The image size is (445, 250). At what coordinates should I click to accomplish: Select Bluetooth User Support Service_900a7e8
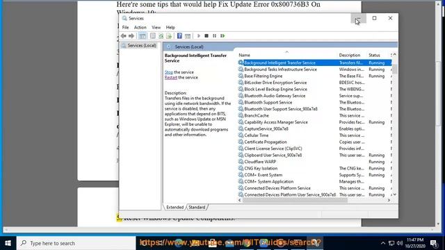315,109
